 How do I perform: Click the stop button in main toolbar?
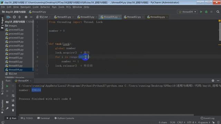(211, 12)
